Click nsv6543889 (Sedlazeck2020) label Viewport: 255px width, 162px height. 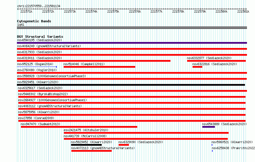[224, 124]
